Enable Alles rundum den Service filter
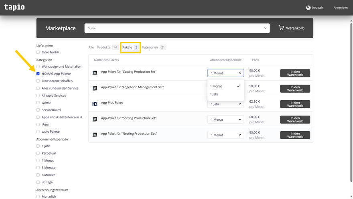353x199 pixels. point(38,88)
